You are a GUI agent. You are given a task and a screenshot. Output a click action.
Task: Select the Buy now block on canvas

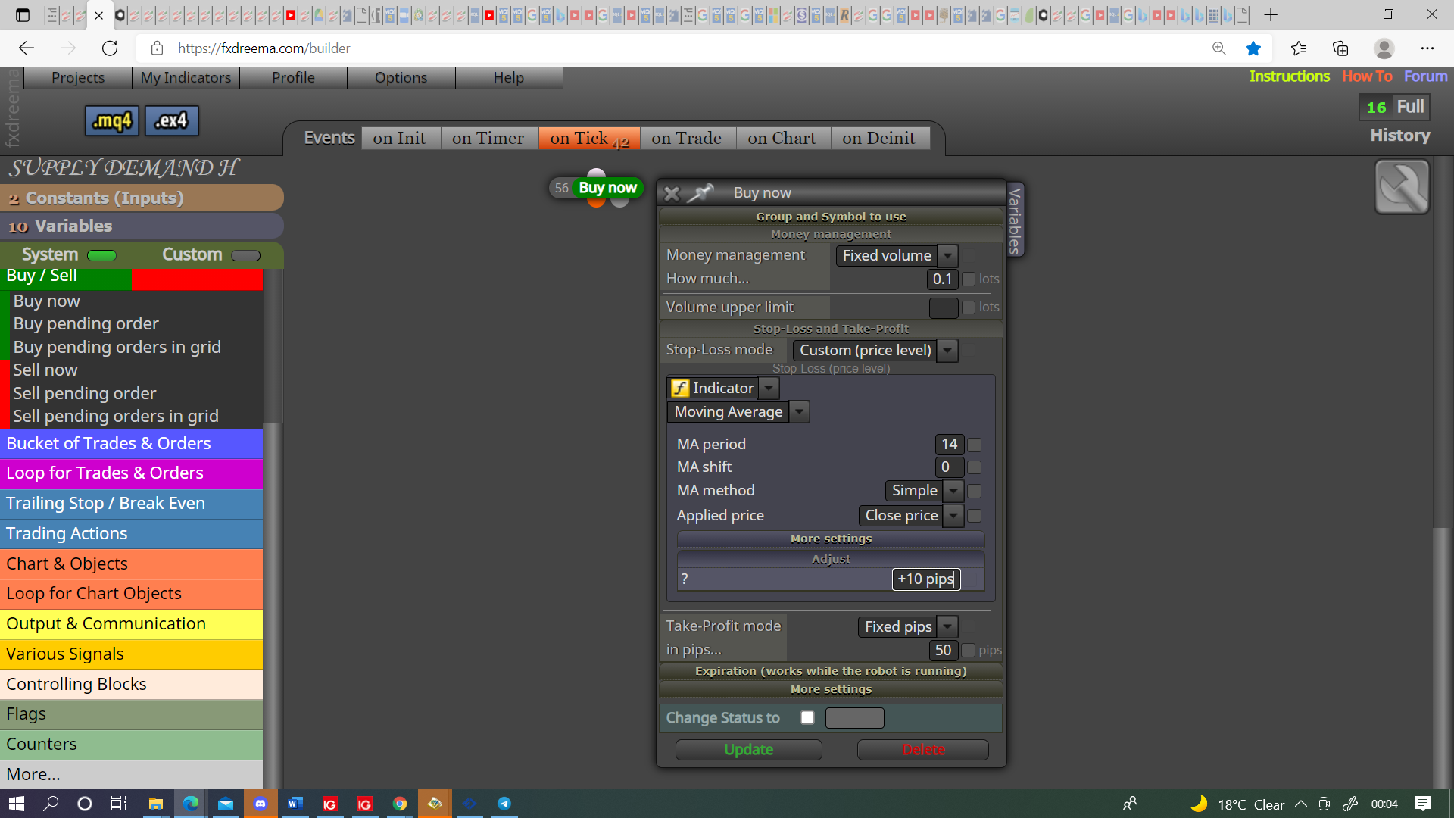(x=607, y=188)
